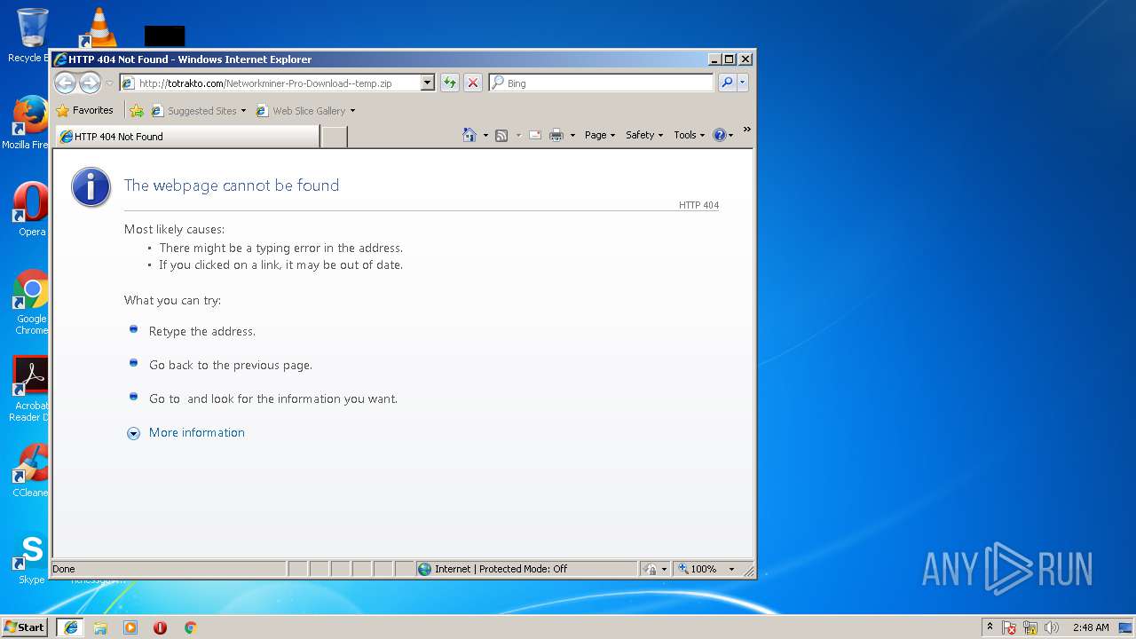This screenshot has width=1136, height=639.
Task: Expand the Print options dropdown arrow
Action: click(x=572, y=136)
